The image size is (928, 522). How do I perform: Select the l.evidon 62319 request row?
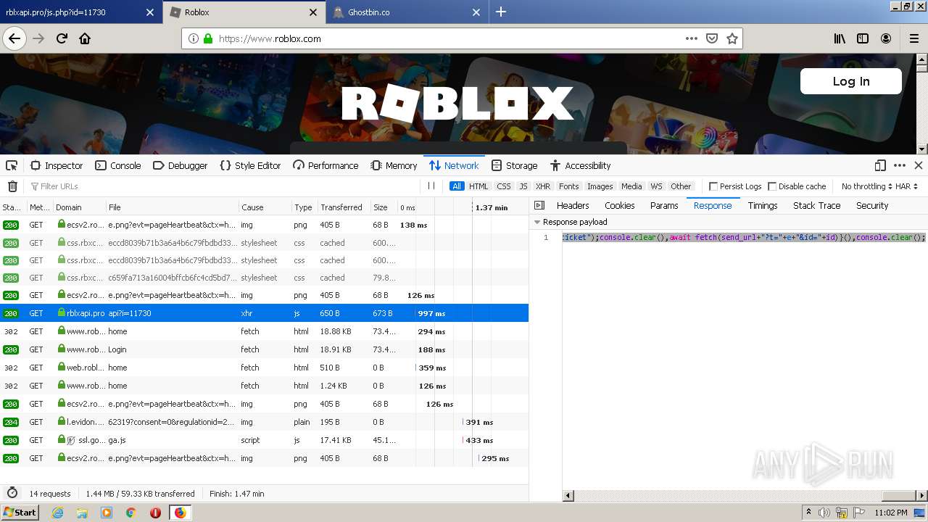coord(264,422)
